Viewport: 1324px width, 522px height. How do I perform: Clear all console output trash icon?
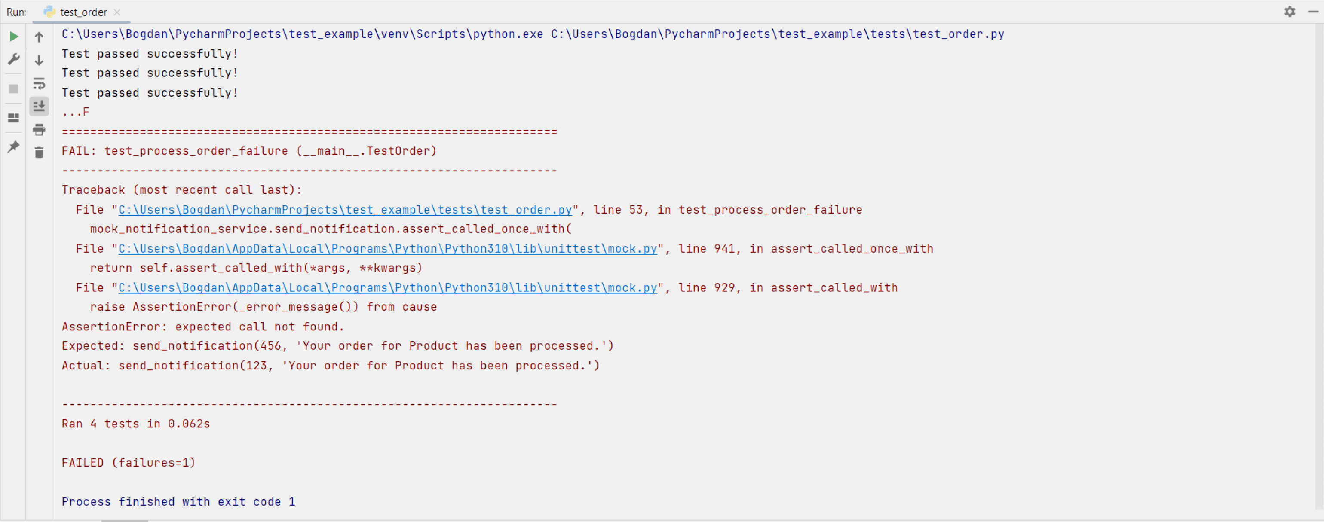point(39,153)
